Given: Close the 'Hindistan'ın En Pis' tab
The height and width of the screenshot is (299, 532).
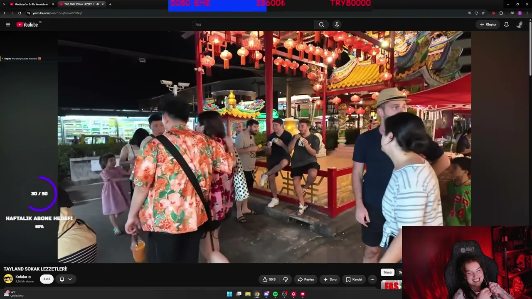Looking at the screenshot, I should (53, 4).
